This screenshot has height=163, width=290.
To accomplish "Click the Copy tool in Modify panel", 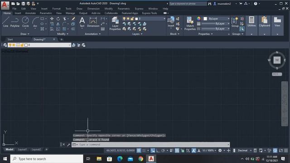I will click(x=52, y=24).
